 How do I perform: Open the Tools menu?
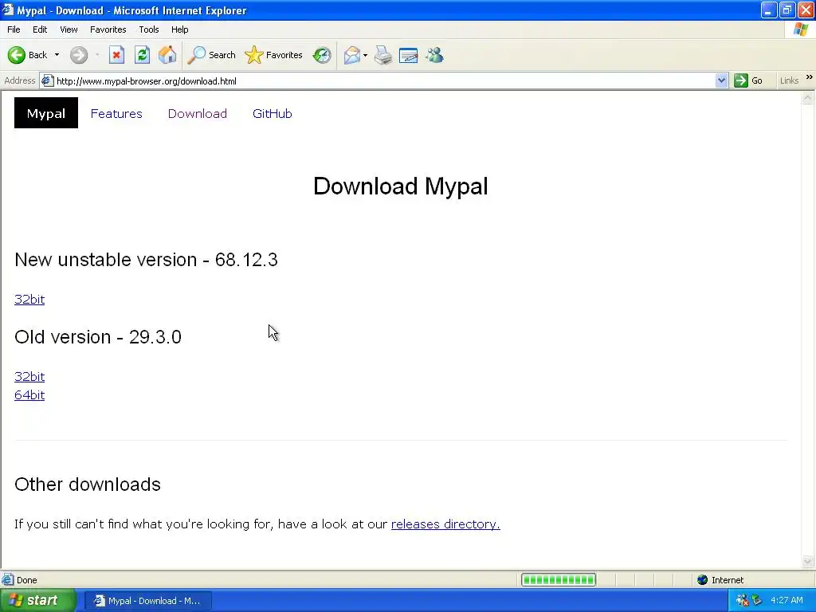(149, 29)
